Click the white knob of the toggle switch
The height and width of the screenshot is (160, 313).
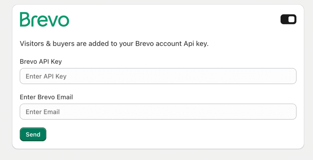291,19
